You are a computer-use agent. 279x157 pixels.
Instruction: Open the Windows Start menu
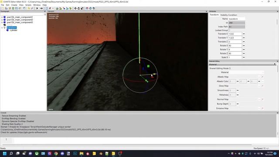[x=5, y=154]
